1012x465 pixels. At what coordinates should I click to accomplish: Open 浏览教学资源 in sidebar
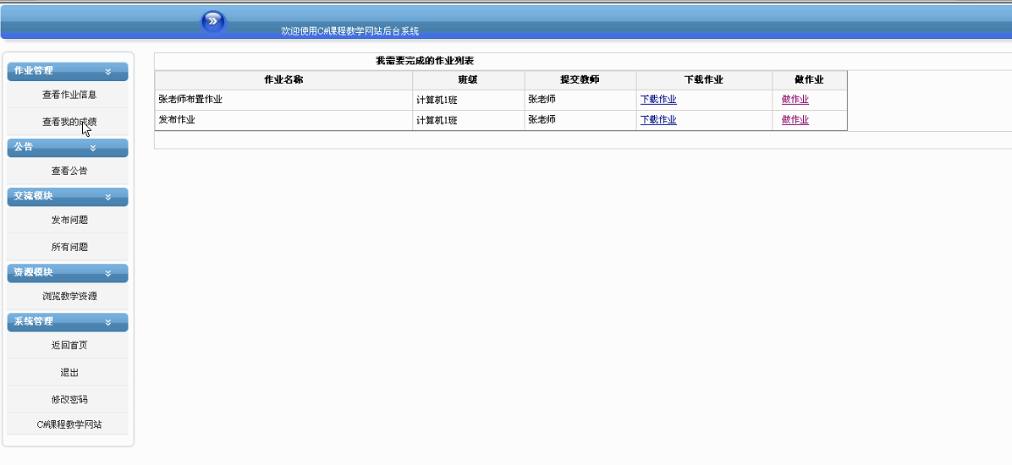coord(69,297)
